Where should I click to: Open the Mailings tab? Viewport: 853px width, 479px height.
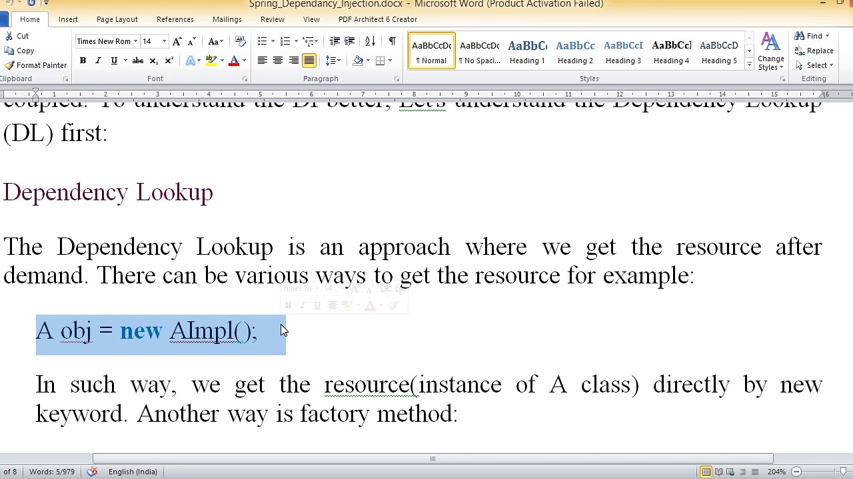point(227,19)
